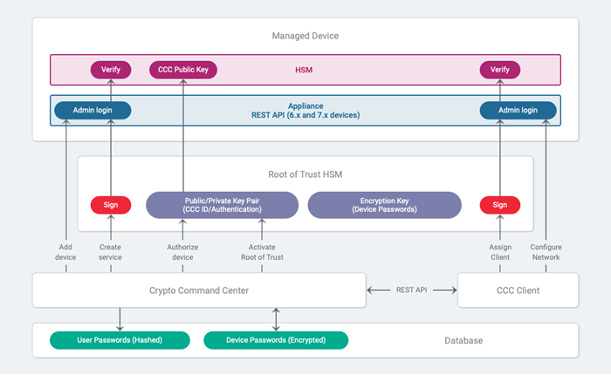Select the Encryption Key (Device Passwords) block

(384, 205)
